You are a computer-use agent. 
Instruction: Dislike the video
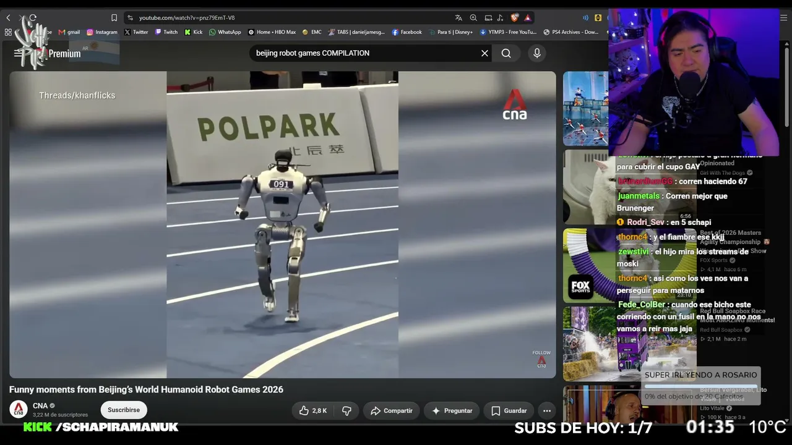pyautogui.click(x=346, y=410)
